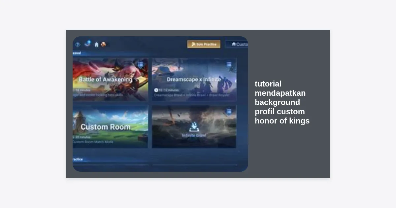Click the Infinite Brawl download icon

194,127
